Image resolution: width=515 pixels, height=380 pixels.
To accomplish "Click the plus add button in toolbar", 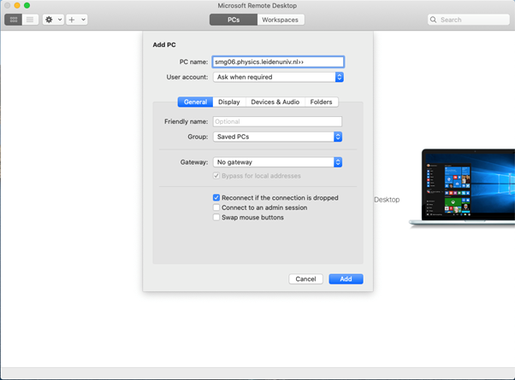I will tap(73, 19).
